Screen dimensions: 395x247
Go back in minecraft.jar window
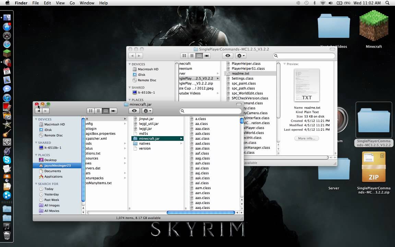38,111
